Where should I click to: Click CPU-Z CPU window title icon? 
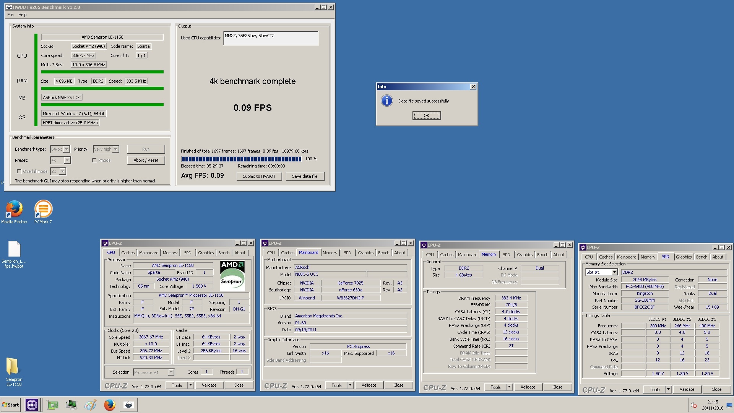[x=105, y=243]
